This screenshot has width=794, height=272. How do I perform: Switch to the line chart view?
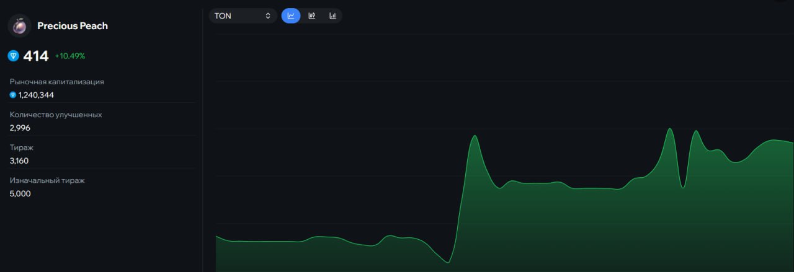[x=291, y=15]
